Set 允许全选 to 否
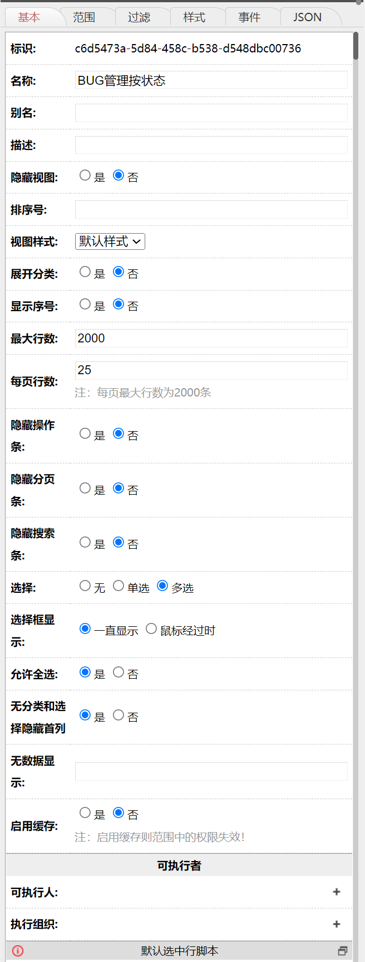 [x=119, y=672]
